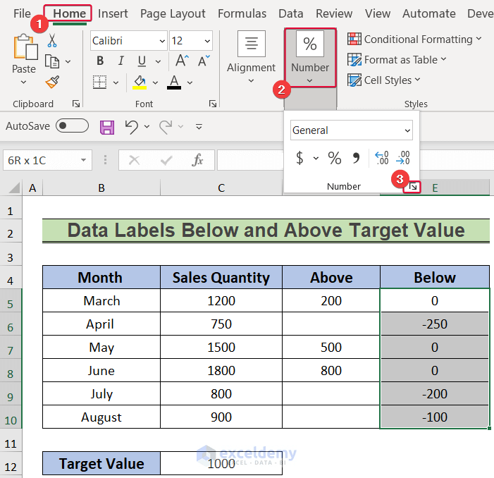The width and height of the screenshot is (494, 478).
Task: Click the Name Box field
Action: click(x=48, y=160)
